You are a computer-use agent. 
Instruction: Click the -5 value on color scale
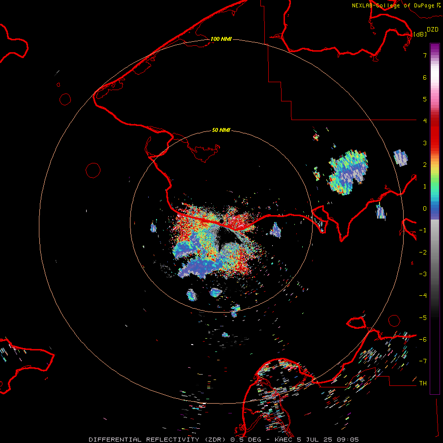(423, 317)
